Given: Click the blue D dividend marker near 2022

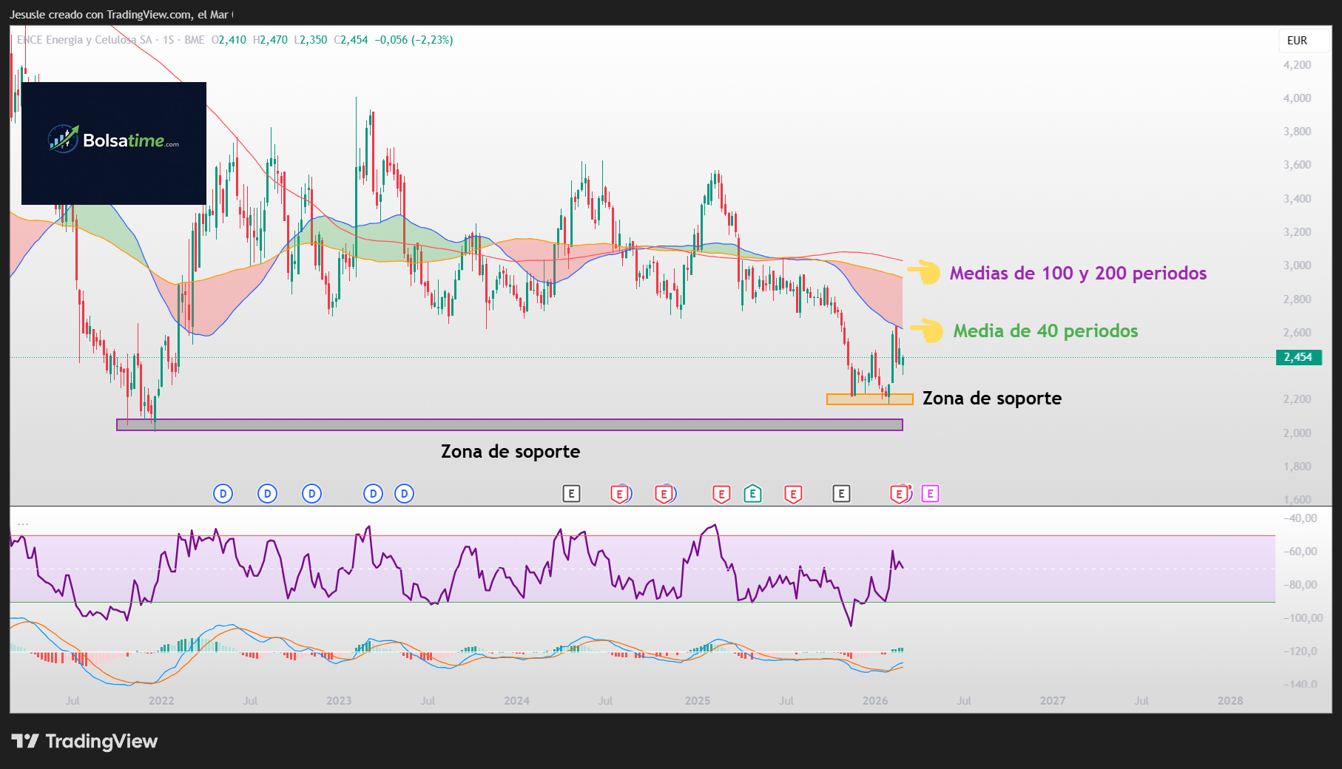Looking at the screenshot, I should point(223,493).
